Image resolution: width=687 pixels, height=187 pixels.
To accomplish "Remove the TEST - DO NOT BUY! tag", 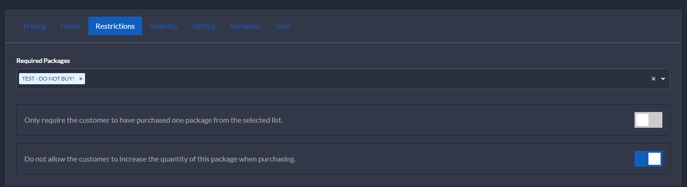I will click(x=81, y=79).
